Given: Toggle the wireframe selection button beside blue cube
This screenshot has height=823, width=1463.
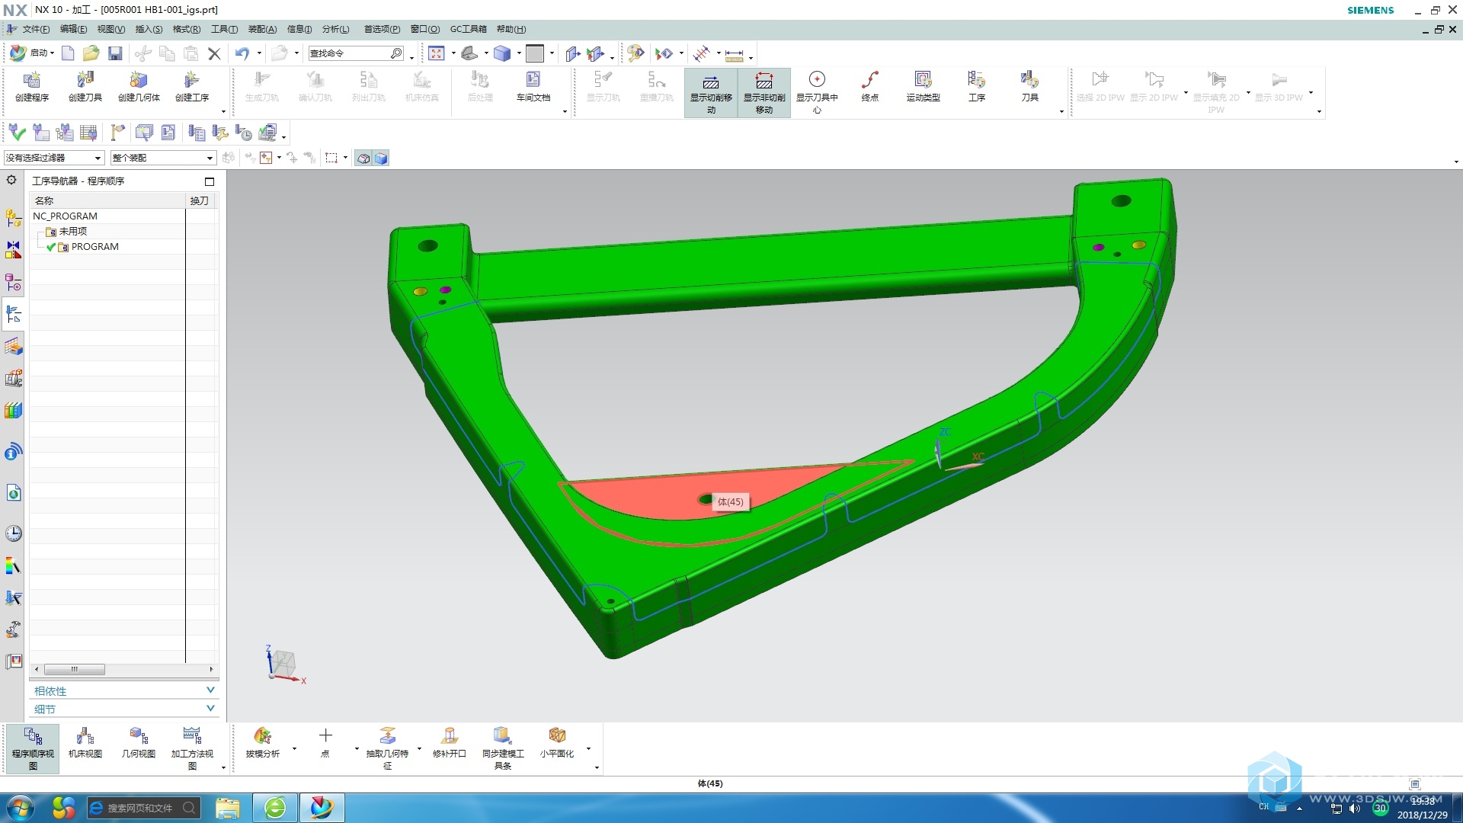Looking at the screenshot, I should pyautogui.click(x=363, y=159).
